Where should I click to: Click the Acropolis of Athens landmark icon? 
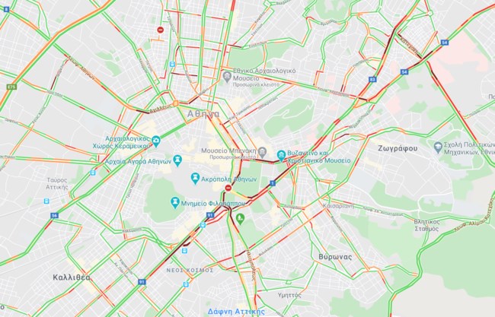click(x=196, y=179)
